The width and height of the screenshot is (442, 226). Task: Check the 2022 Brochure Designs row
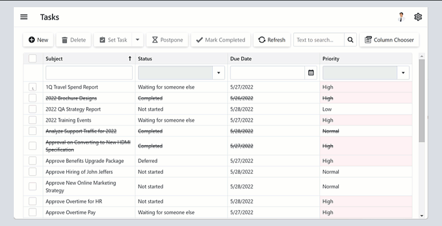pyautogui.click(x=33, y=98)
